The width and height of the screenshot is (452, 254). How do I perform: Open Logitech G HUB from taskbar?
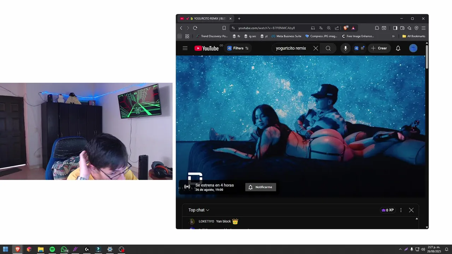coord(87,249)
